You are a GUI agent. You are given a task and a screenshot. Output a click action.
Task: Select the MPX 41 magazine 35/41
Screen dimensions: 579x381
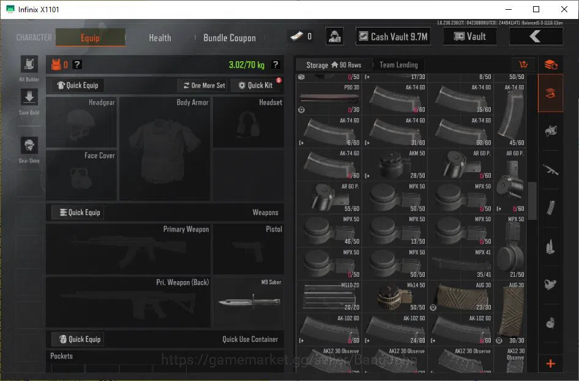click(461, 263)
